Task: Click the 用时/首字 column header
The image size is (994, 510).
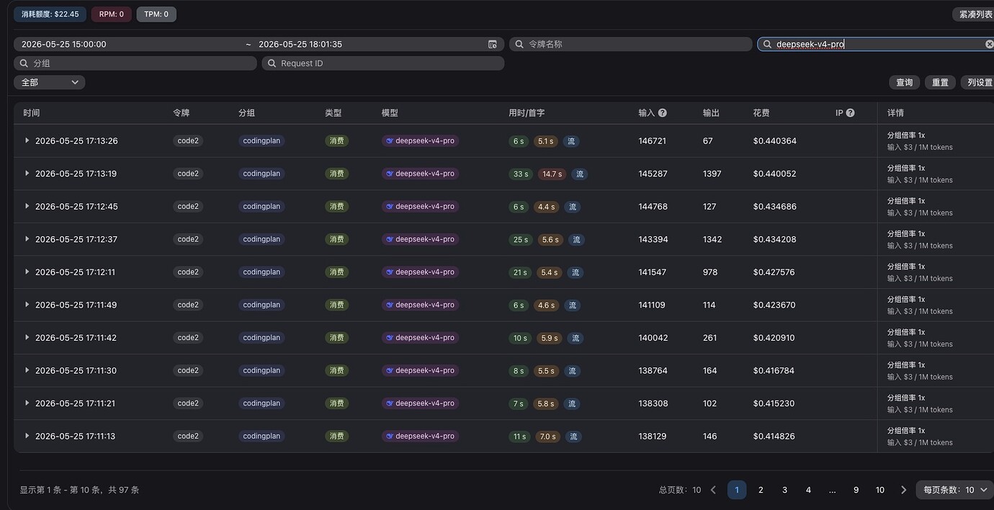Action: pyautogui.click(x=527, y=113)
